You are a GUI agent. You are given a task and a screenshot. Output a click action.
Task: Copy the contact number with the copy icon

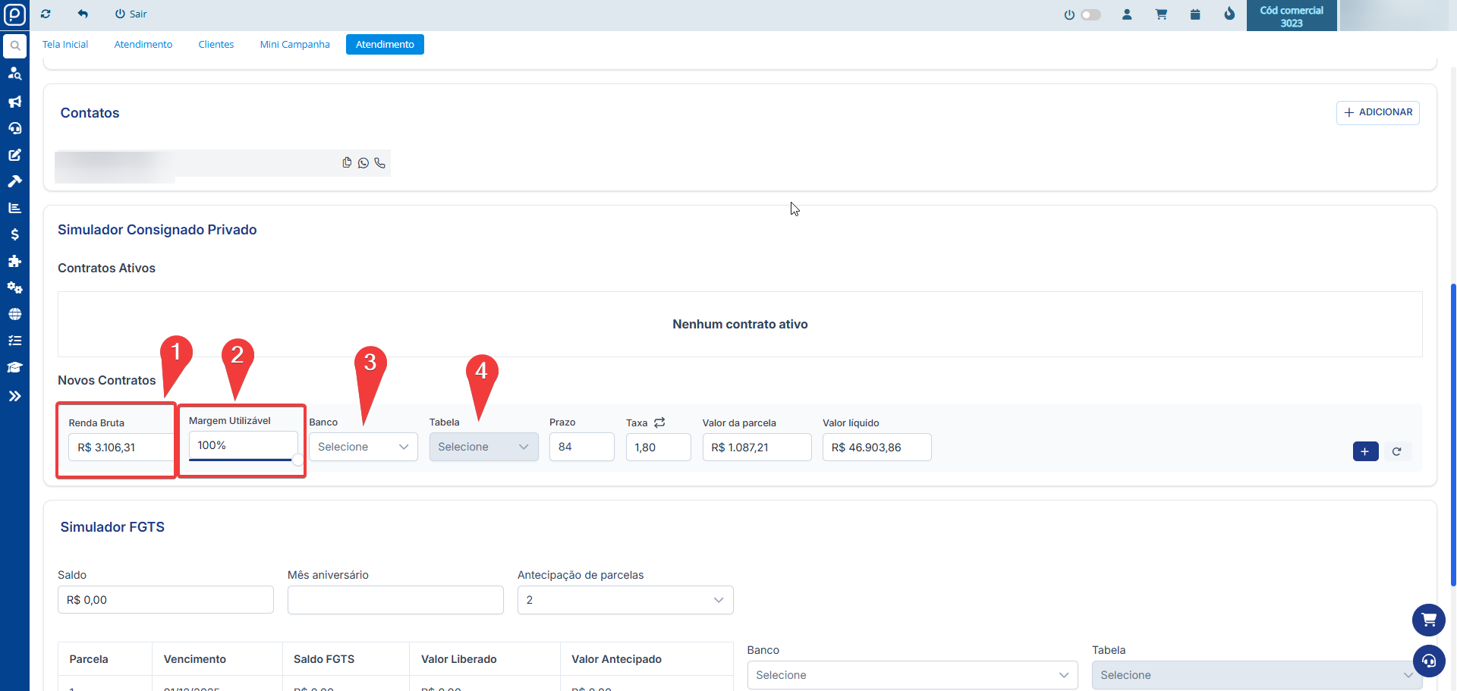click(x=347, y=162)
